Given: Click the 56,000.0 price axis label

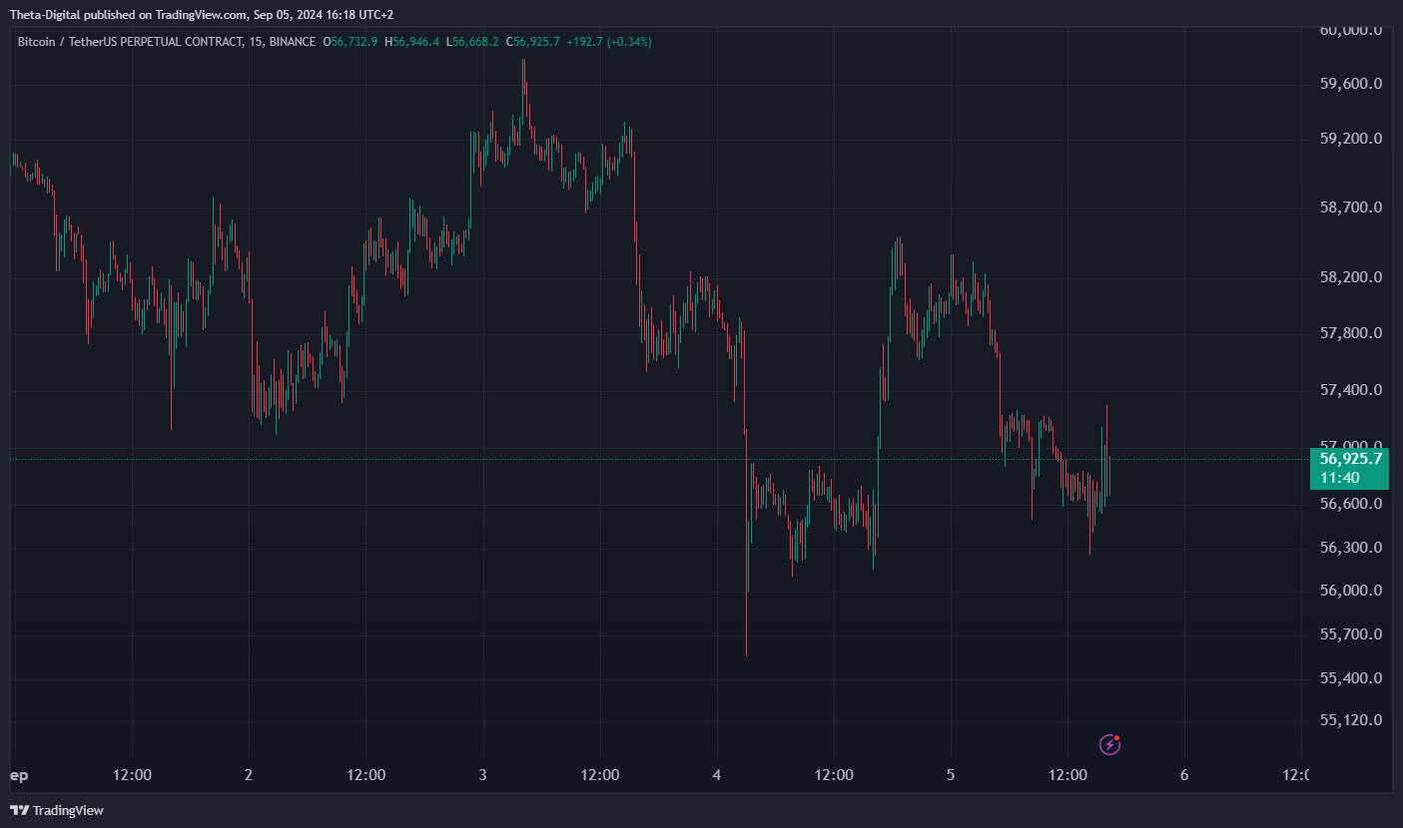Looking at the screenshot, I should (1350, 591).
